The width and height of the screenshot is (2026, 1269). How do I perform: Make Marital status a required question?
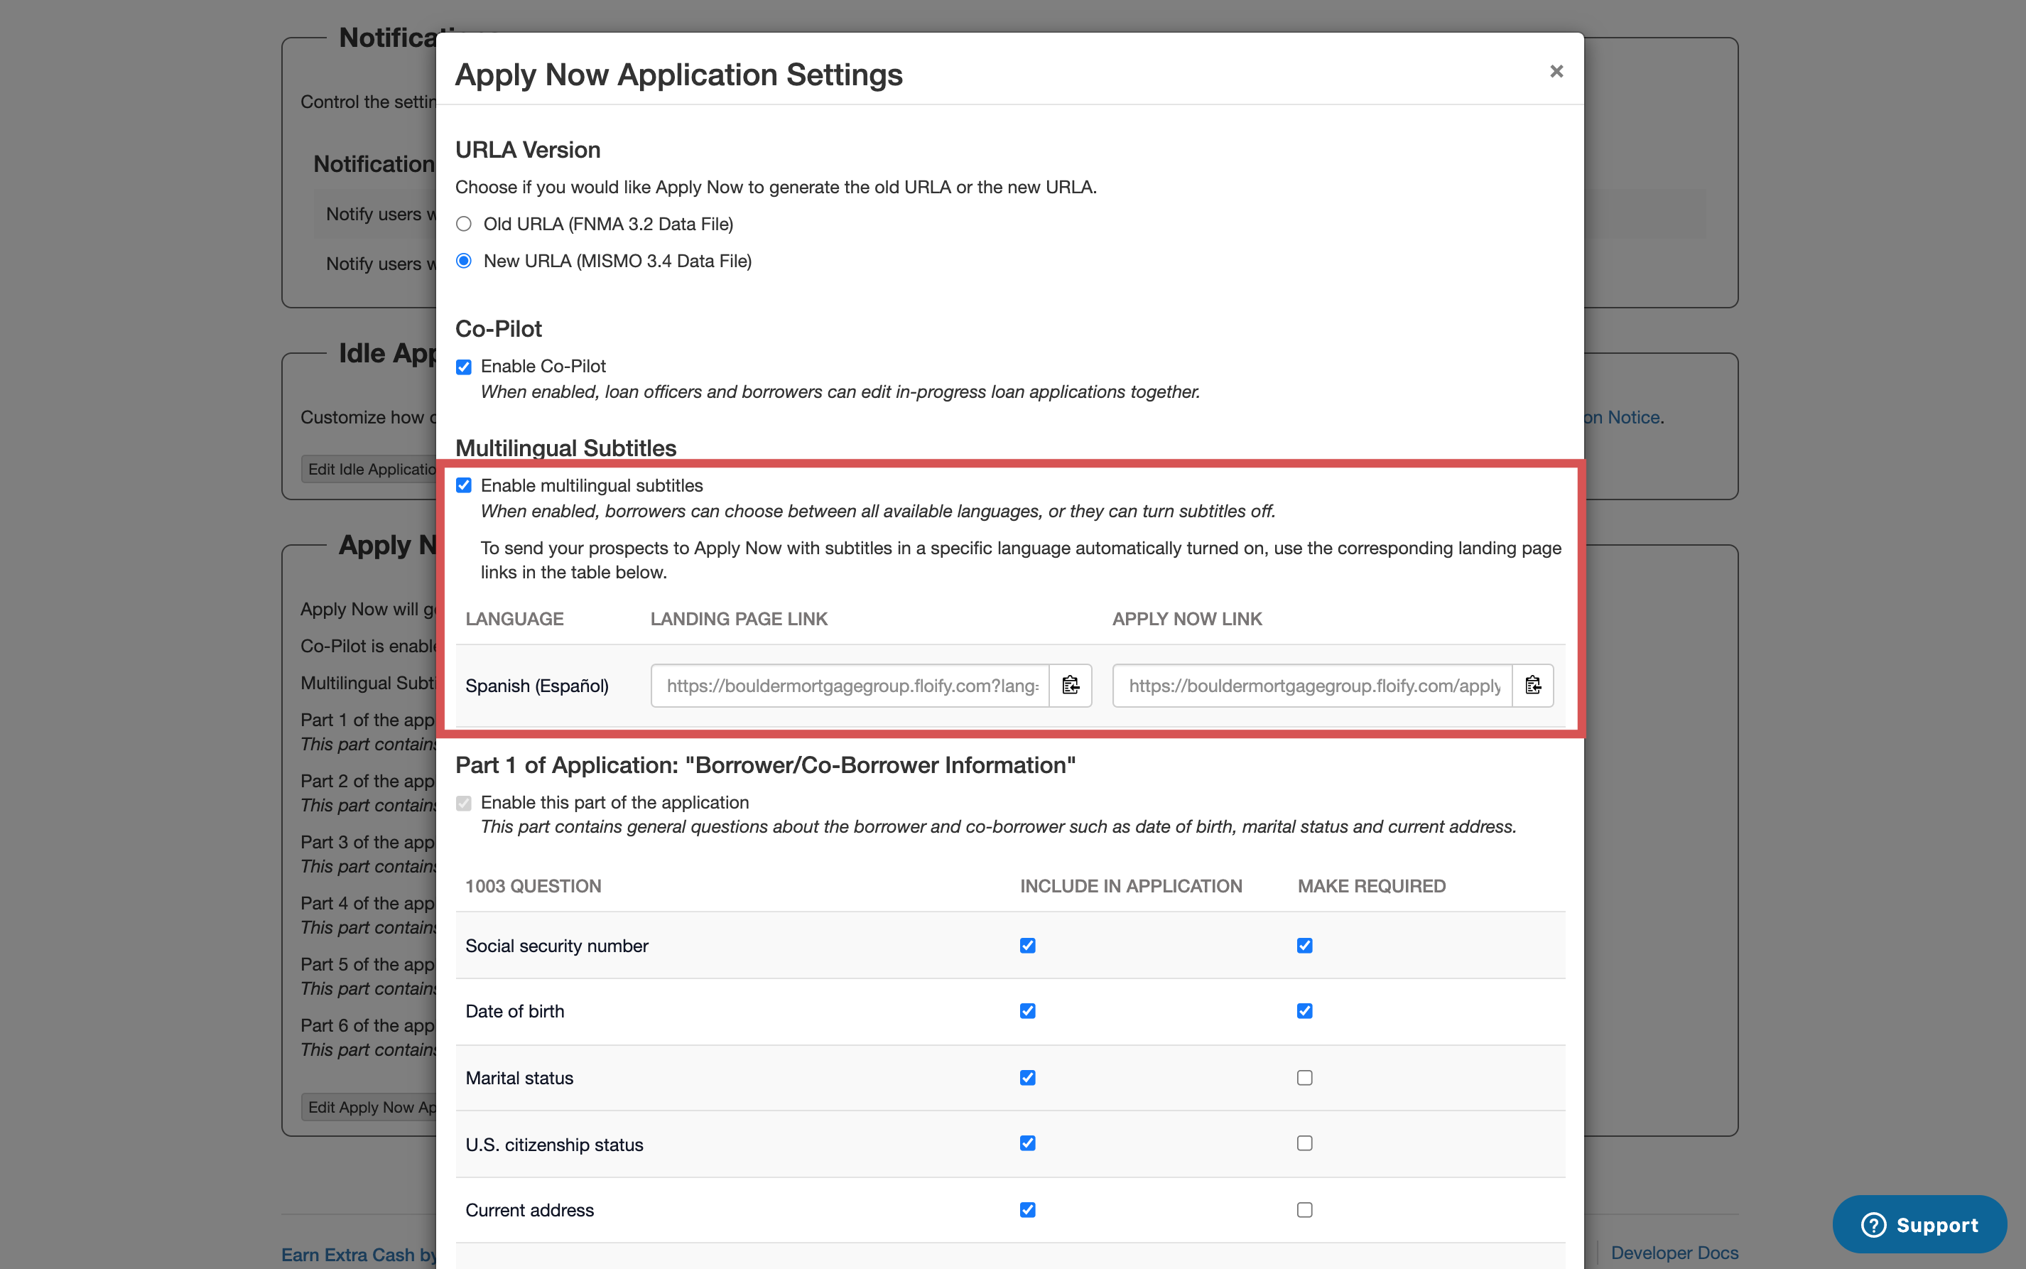coord(1304,1078)
